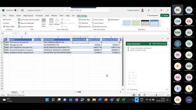
Task: Click the vertical scrollbar of the sheet
Action: tap(123, 62)
